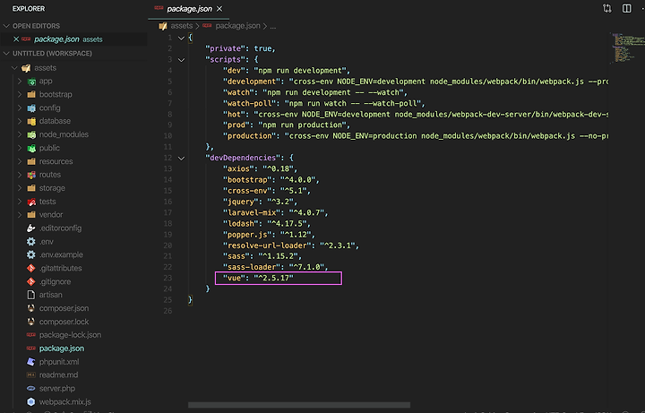Click the resources folder icon

pyautogui.click(x=31, y=161)
